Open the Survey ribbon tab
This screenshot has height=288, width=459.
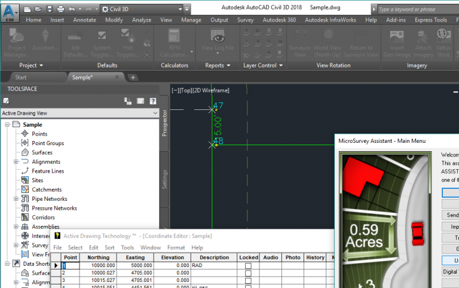(245, 20)
